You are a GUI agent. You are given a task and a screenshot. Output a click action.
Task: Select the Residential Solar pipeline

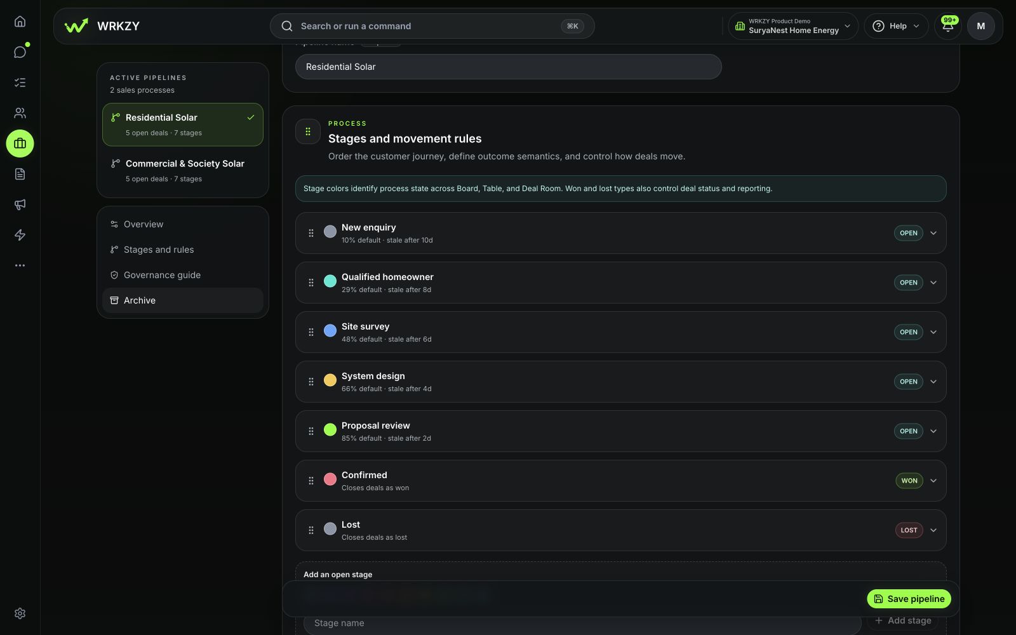tap(183, 124)
